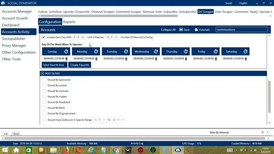Viewport: 274px width, 154px height.
Task: Open Filter By Network dropdown arrow
Action: tap(267, 132)
